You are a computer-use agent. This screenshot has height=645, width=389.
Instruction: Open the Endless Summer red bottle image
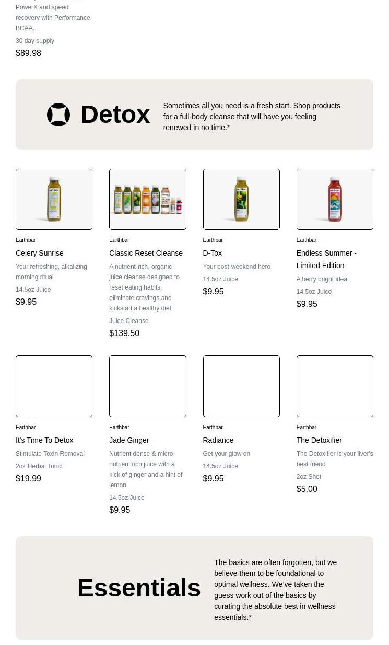[x=334, y=199]
